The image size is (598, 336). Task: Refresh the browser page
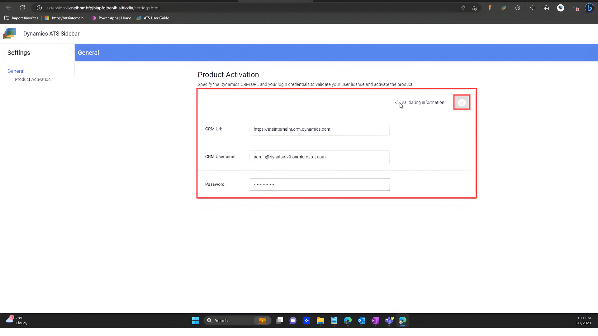coord(22,8)
